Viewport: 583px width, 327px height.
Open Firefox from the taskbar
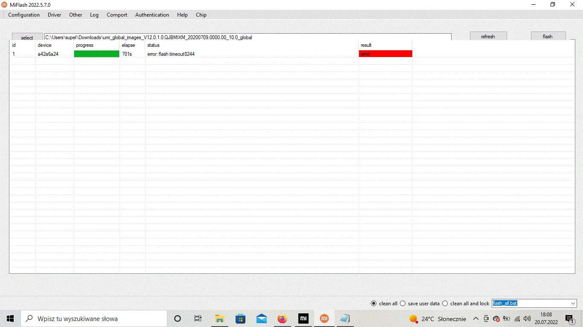pyautogui.click(x=282, y=318)
